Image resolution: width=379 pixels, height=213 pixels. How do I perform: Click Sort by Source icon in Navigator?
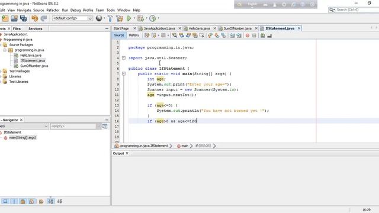coord(60,201)
